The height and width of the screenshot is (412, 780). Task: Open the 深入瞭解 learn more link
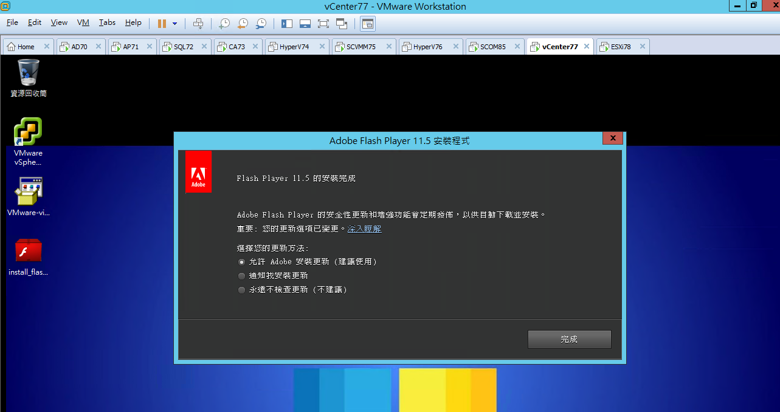364,229
